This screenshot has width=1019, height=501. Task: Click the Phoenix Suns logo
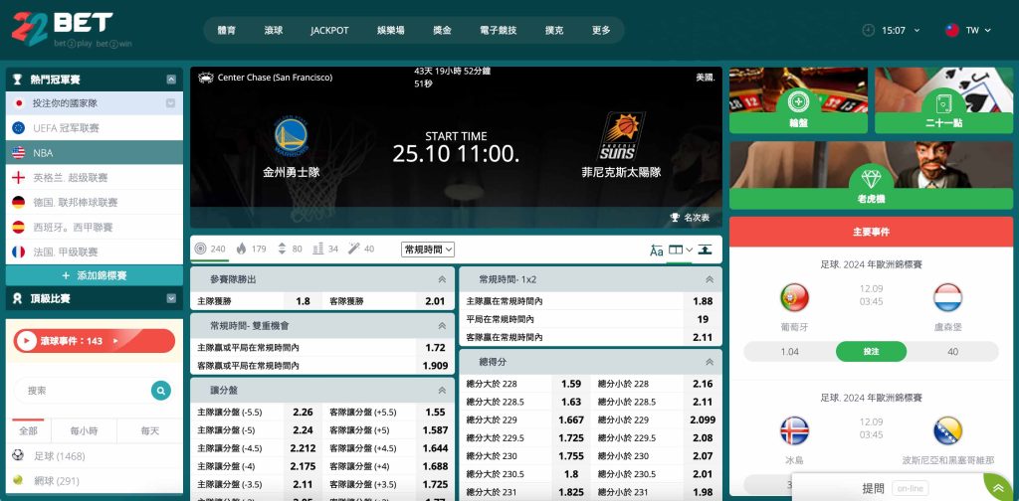tap(621, 136)
